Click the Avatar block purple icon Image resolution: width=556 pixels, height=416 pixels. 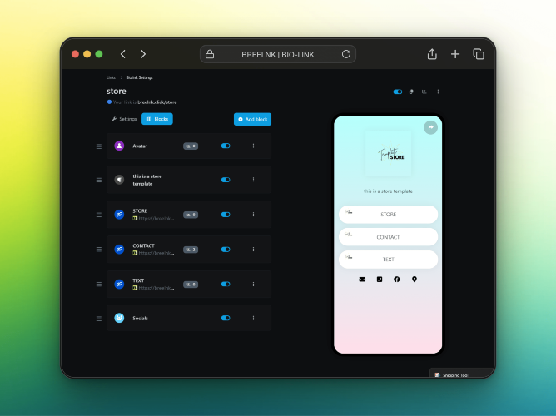pos(119,146)
